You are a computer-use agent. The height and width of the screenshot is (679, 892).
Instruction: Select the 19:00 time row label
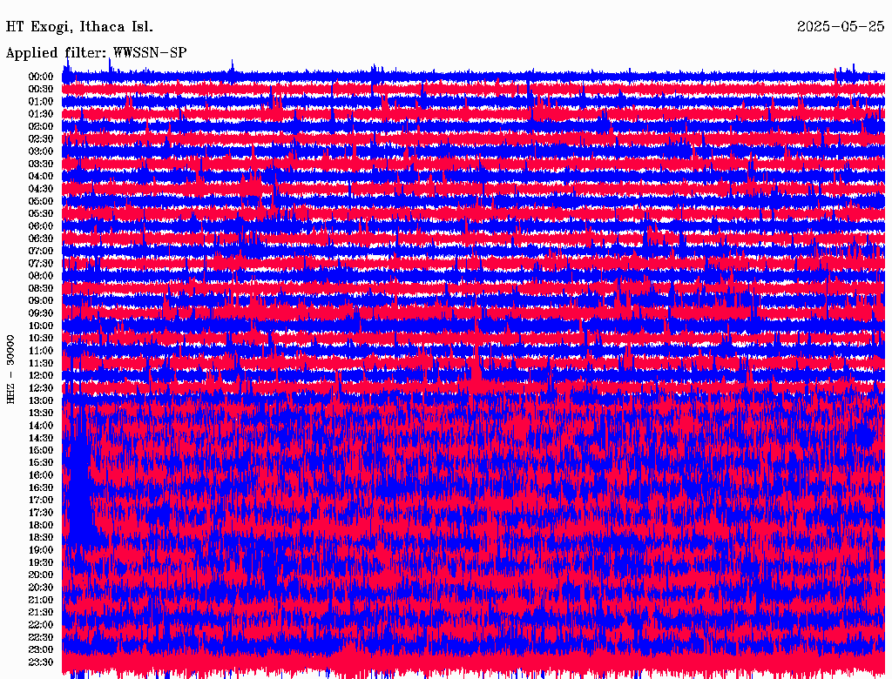point(41,550)
